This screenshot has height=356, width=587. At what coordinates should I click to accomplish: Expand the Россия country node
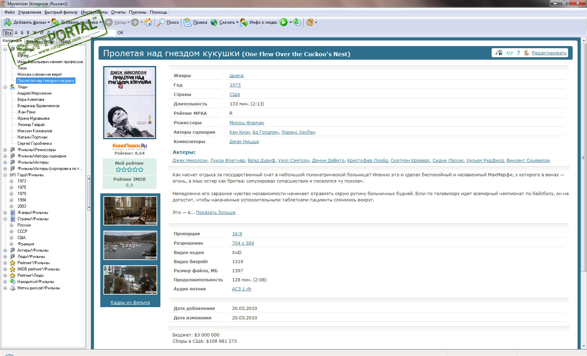(x=12, y=225)
